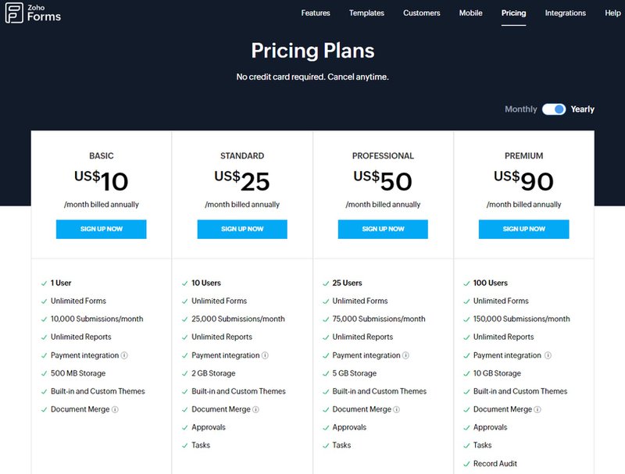Sign up for the Basic plan
Viewport: 625px width, 474px height.
101,229
